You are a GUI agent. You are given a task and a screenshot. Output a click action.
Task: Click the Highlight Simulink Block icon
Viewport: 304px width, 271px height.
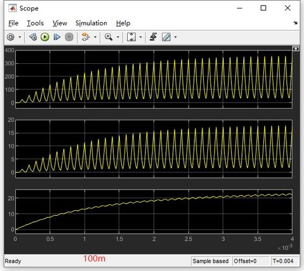coord(86,37)
